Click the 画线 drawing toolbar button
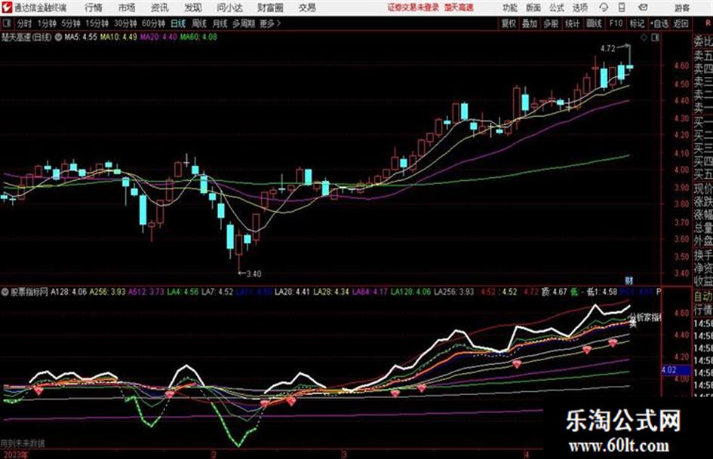 click(x=594, y=23)
